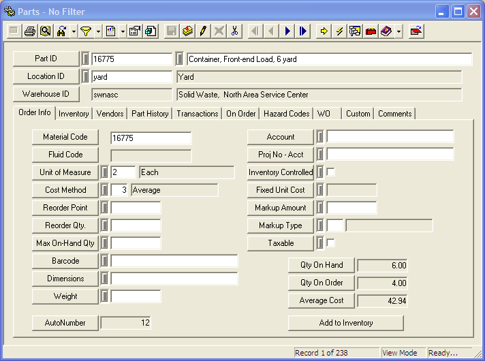The width and height of the screenshot is (485, 361).
Task: Click the scissors cut icon
Action: (x=235, y=31)
